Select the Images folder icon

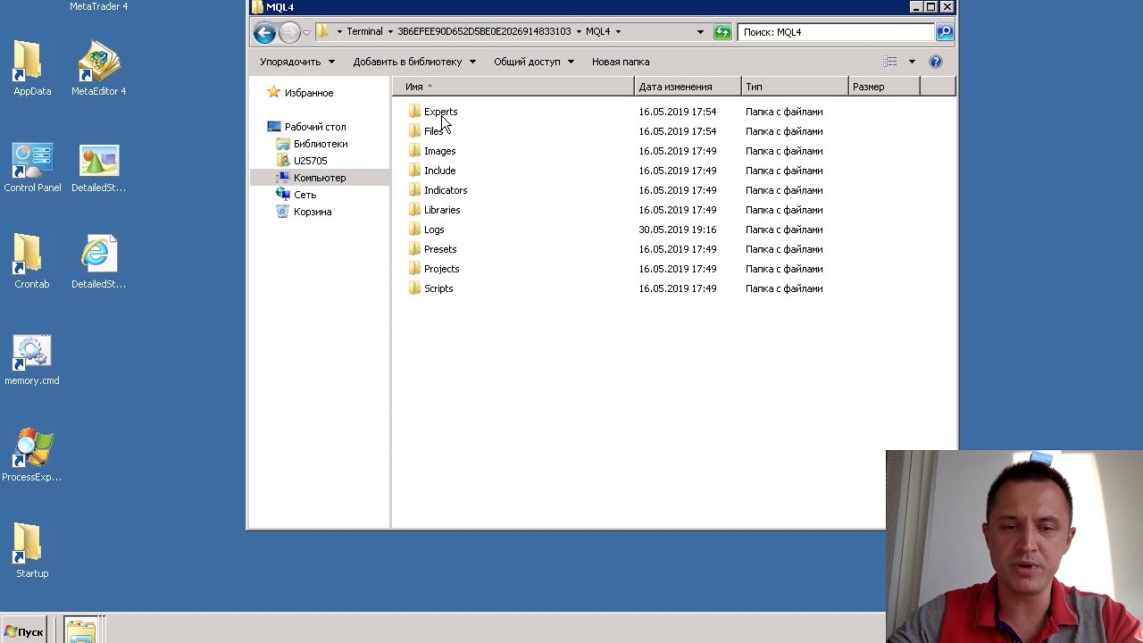(414, 151)
